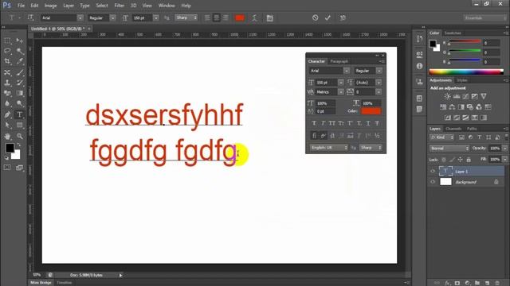Open font style dropdown in options bar
Screen dimensions: 510x286
pyautogui.click(x=112, y=17)
